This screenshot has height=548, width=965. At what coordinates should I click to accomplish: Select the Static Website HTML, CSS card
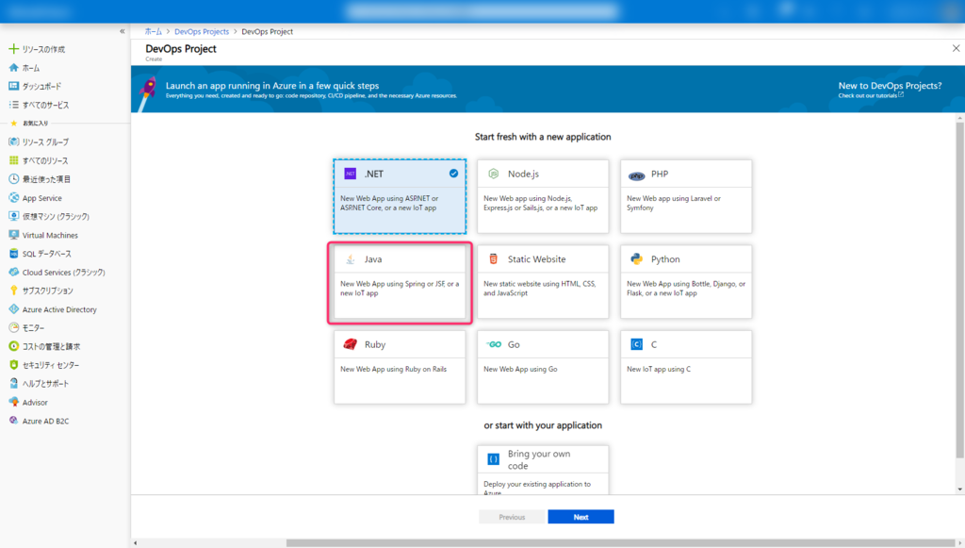pos(543,282)
